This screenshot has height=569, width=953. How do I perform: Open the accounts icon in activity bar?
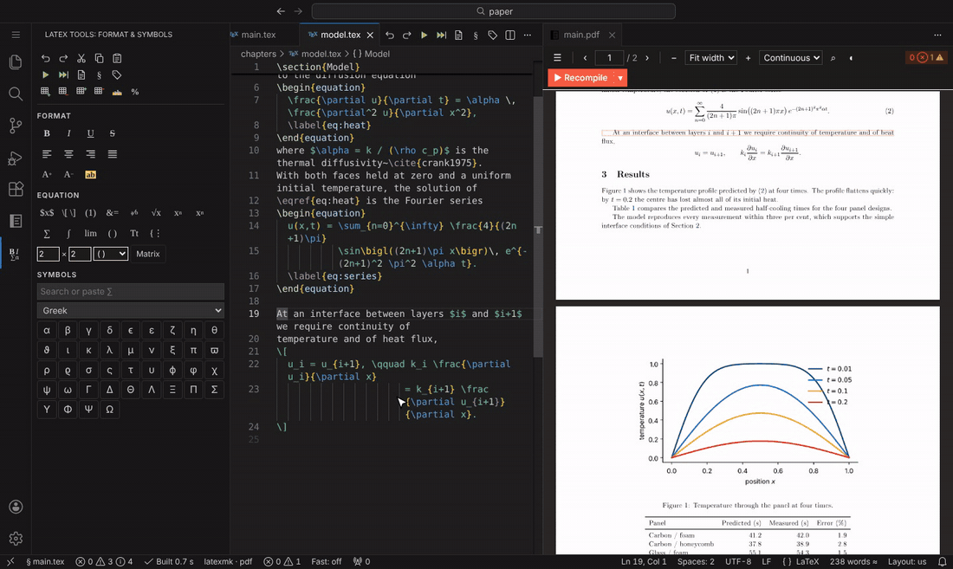tap(16, 507)
